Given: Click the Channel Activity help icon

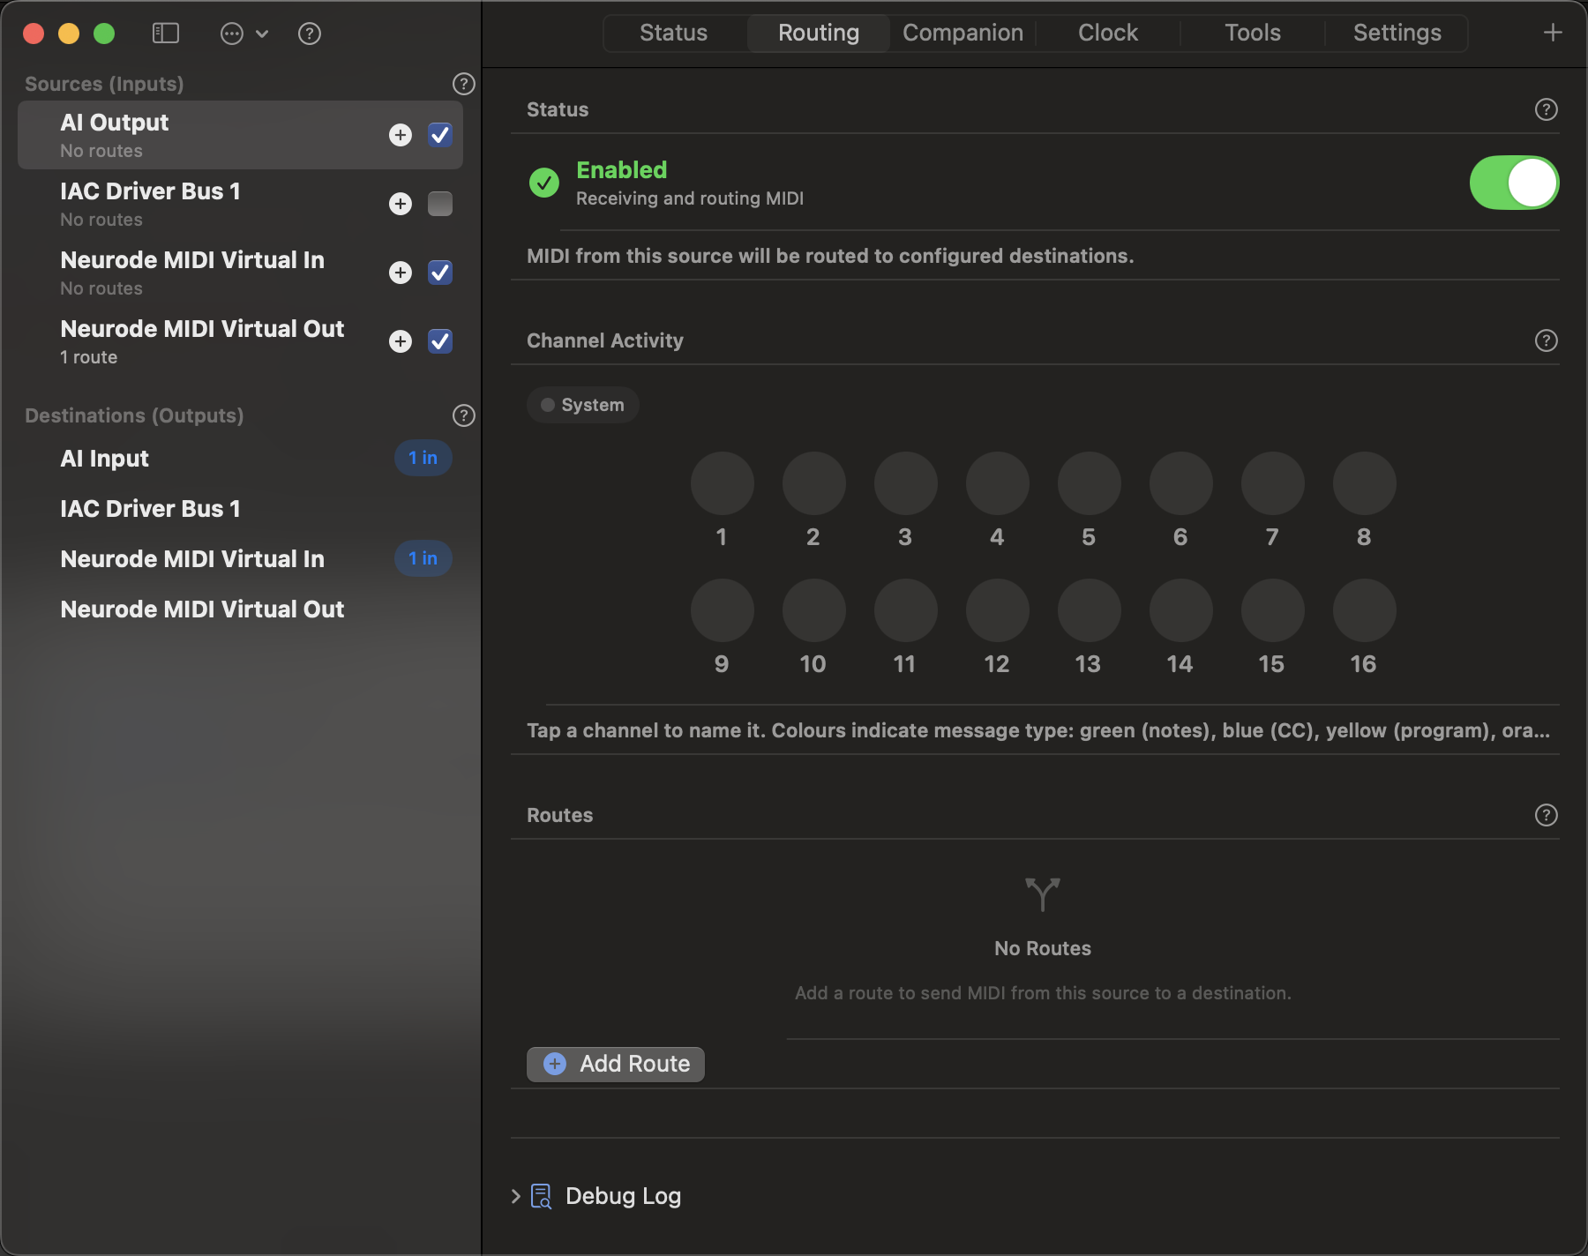Looking at the screenshot, I should pyautogui.click(x=1546, y=340).
